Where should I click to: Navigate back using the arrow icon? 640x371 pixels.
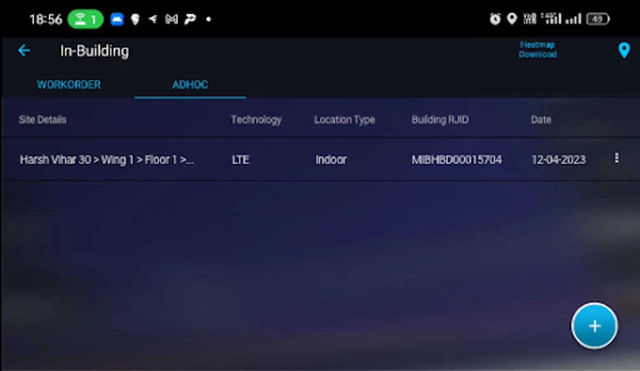tap(24, 50)
